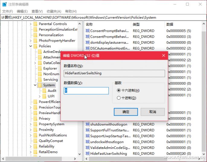The height and width of the screenshot is (162, 207).
Task: Click DWORD icon of HideFastUserSwitching value
Action: pyautogui.click(x=88, y=154)
